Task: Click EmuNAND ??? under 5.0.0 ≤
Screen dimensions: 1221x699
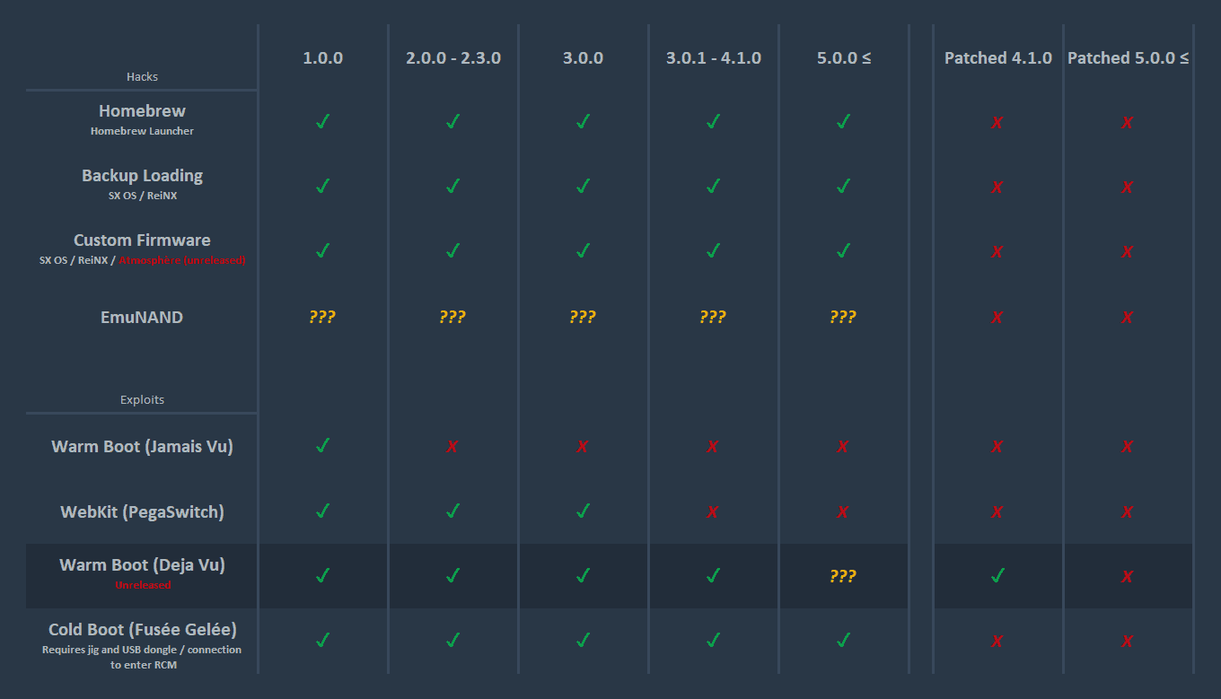Action: [x=843, y=317]
